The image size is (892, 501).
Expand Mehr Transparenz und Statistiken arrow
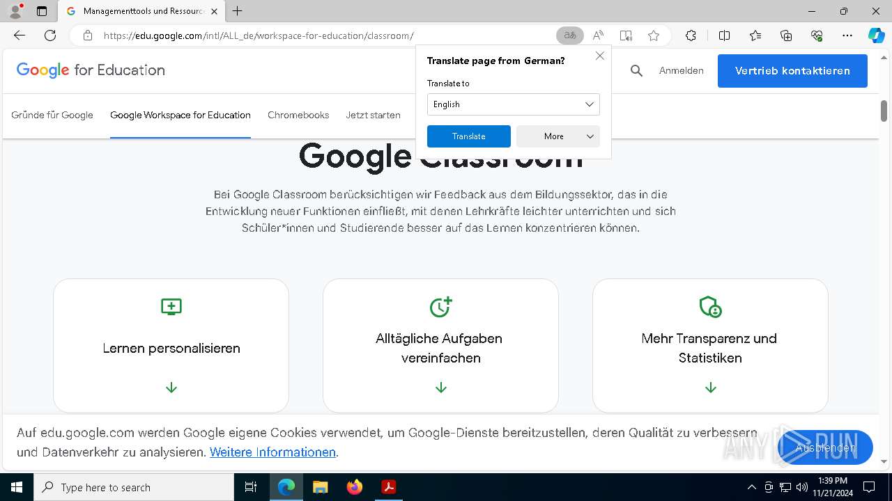[x=711, y=388]
